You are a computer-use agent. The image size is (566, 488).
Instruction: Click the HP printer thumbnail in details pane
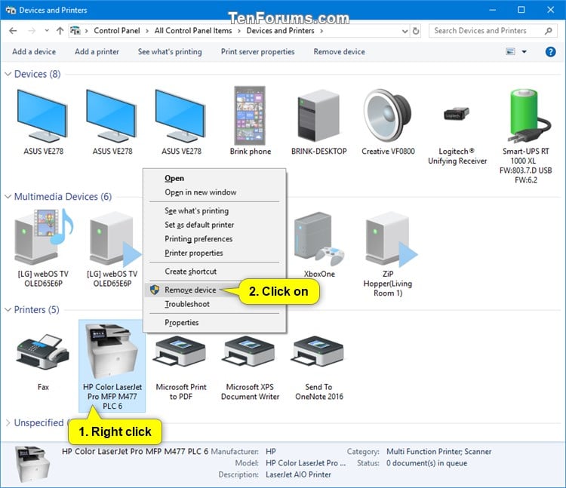[x=32, y=463]
